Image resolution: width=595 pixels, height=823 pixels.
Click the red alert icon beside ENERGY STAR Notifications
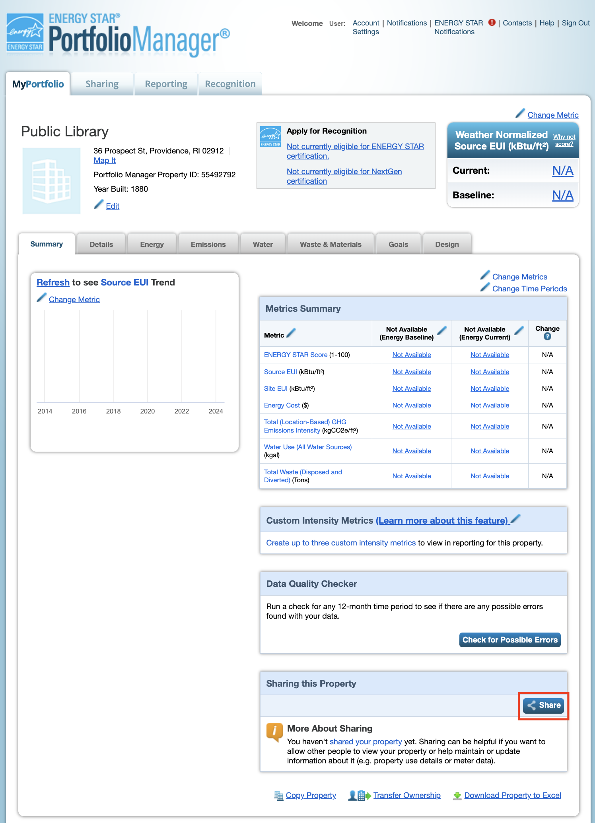(x=492, y=23)
